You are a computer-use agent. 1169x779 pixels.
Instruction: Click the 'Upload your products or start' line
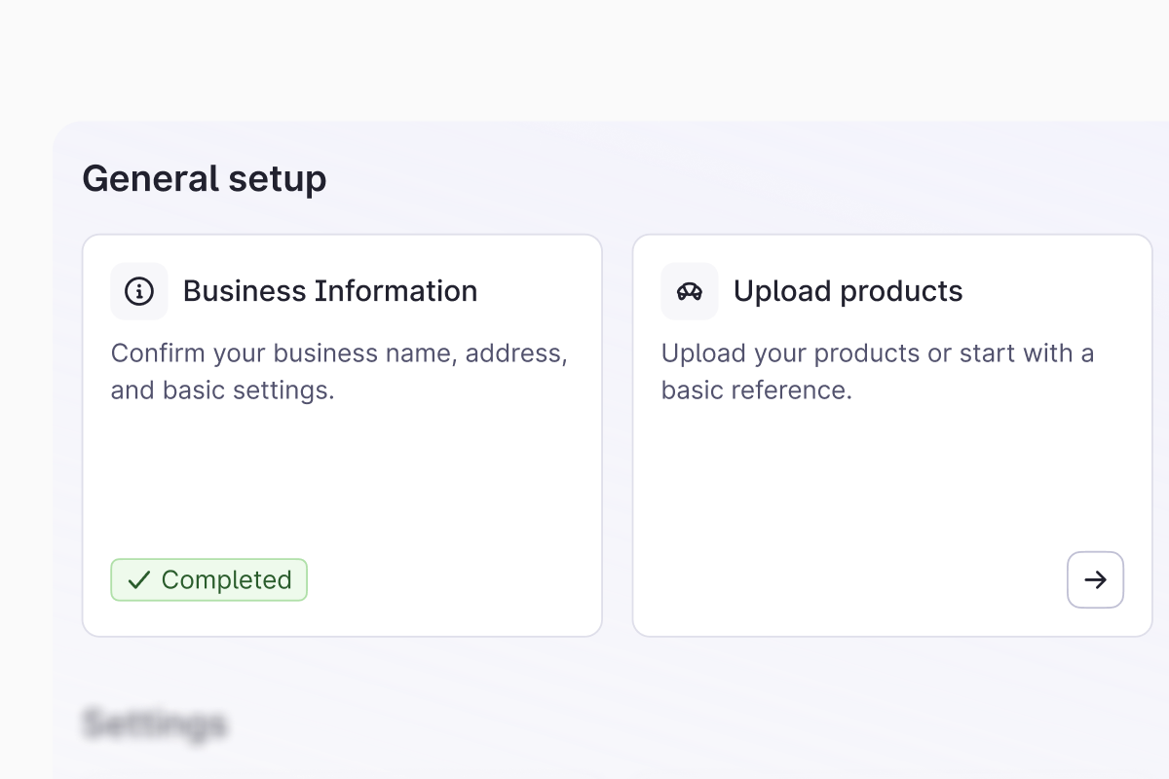pos(877,352)
